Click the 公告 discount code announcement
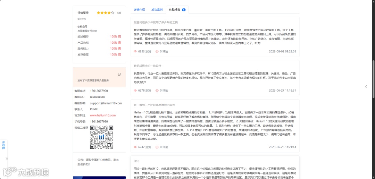This screenshot has height=179, width=375. click(x=98, y=162)
